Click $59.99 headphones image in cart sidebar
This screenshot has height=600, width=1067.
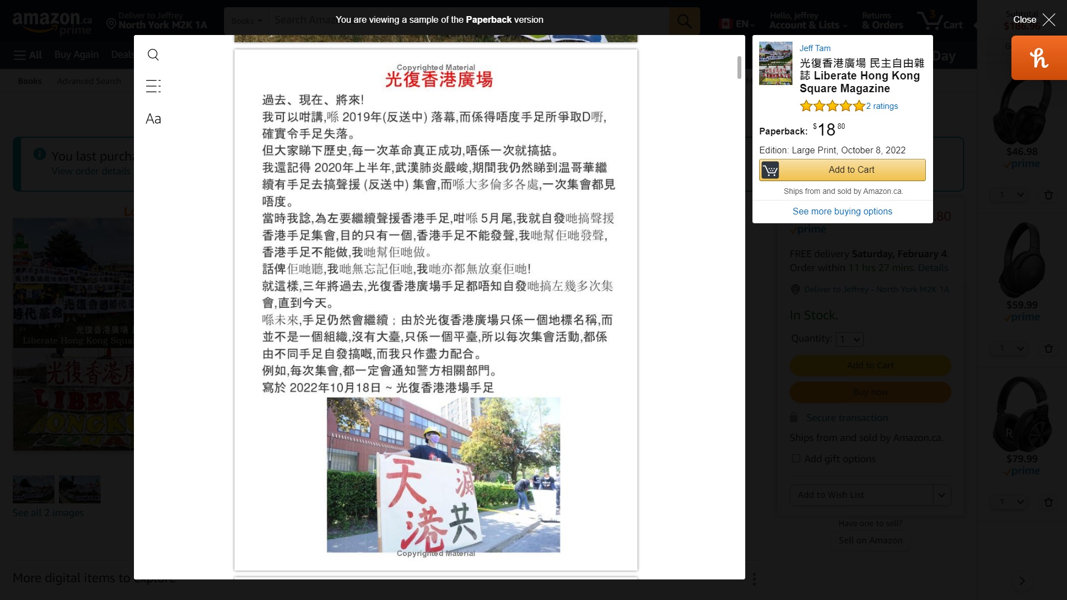pyautogui.click(x=1021, y=261)
